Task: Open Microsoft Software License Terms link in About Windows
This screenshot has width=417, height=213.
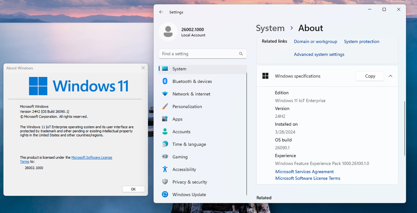Action: [x=92, y=157]
